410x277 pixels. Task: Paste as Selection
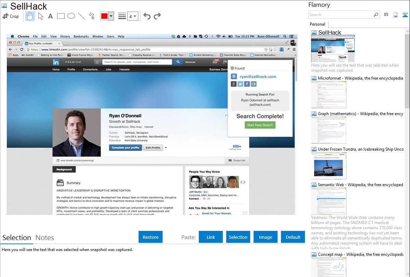coord(238,237)
